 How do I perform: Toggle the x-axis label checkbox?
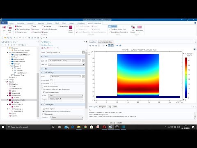click(x=51, y=80)
